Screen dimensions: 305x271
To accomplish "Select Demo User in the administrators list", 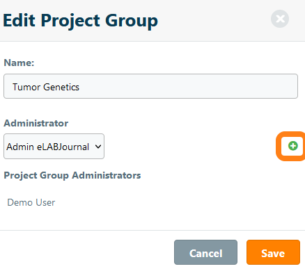I will click(x=31, y=202).
